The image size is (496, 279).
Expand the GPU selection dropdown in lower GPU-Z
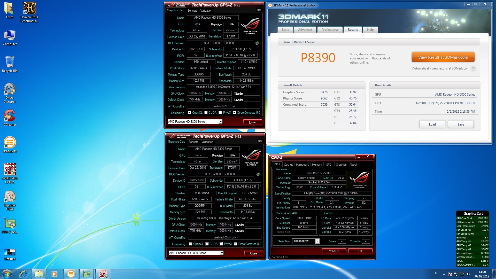tap(222, 253)
